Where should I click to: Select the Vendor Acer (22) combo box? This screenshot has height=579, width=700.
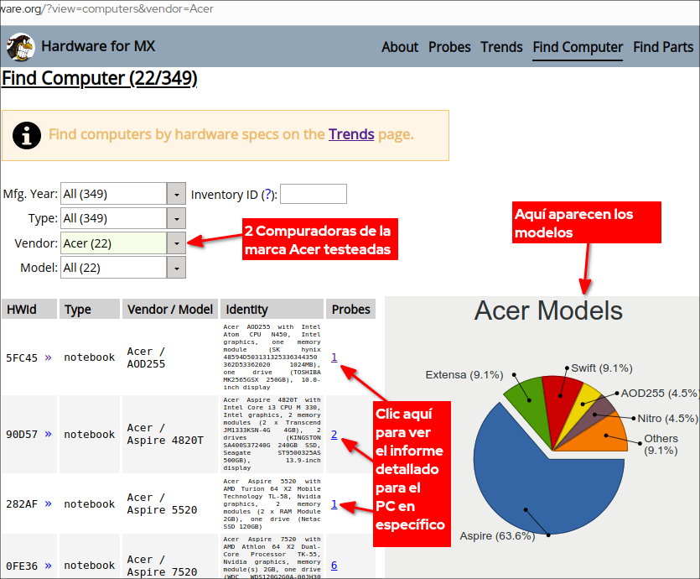(x=123, y=243)
